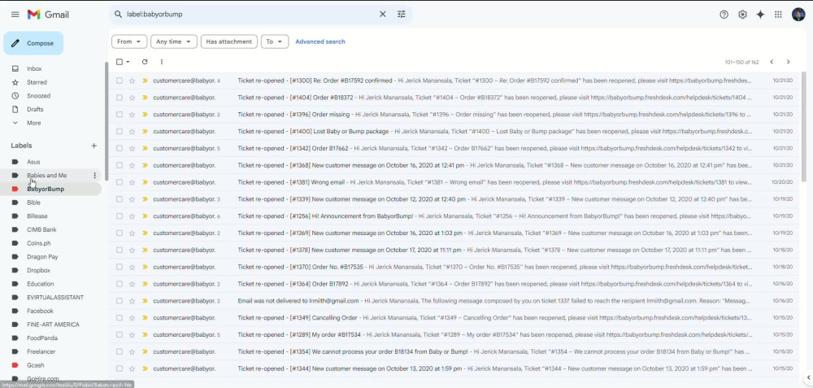The height and width of the screenshot is (388, 813).
Task: Open the CIMB Bank label
Action: 41,229
